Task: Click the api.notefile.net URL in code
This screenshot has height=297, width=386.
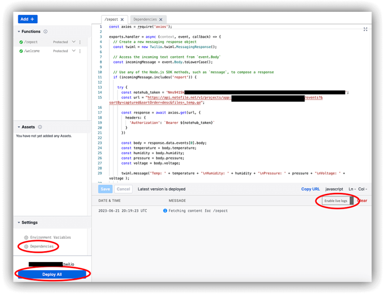Action: click(189, 97)
